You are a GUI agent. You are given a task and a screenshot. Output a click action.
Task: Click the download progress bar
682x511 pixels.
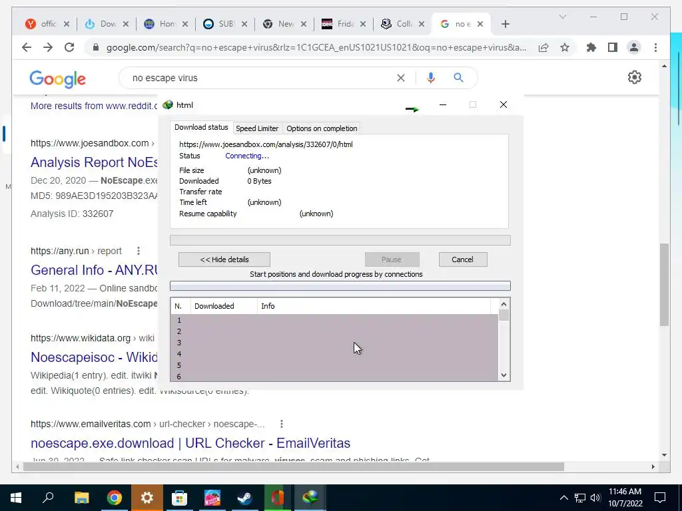(340, 240)
